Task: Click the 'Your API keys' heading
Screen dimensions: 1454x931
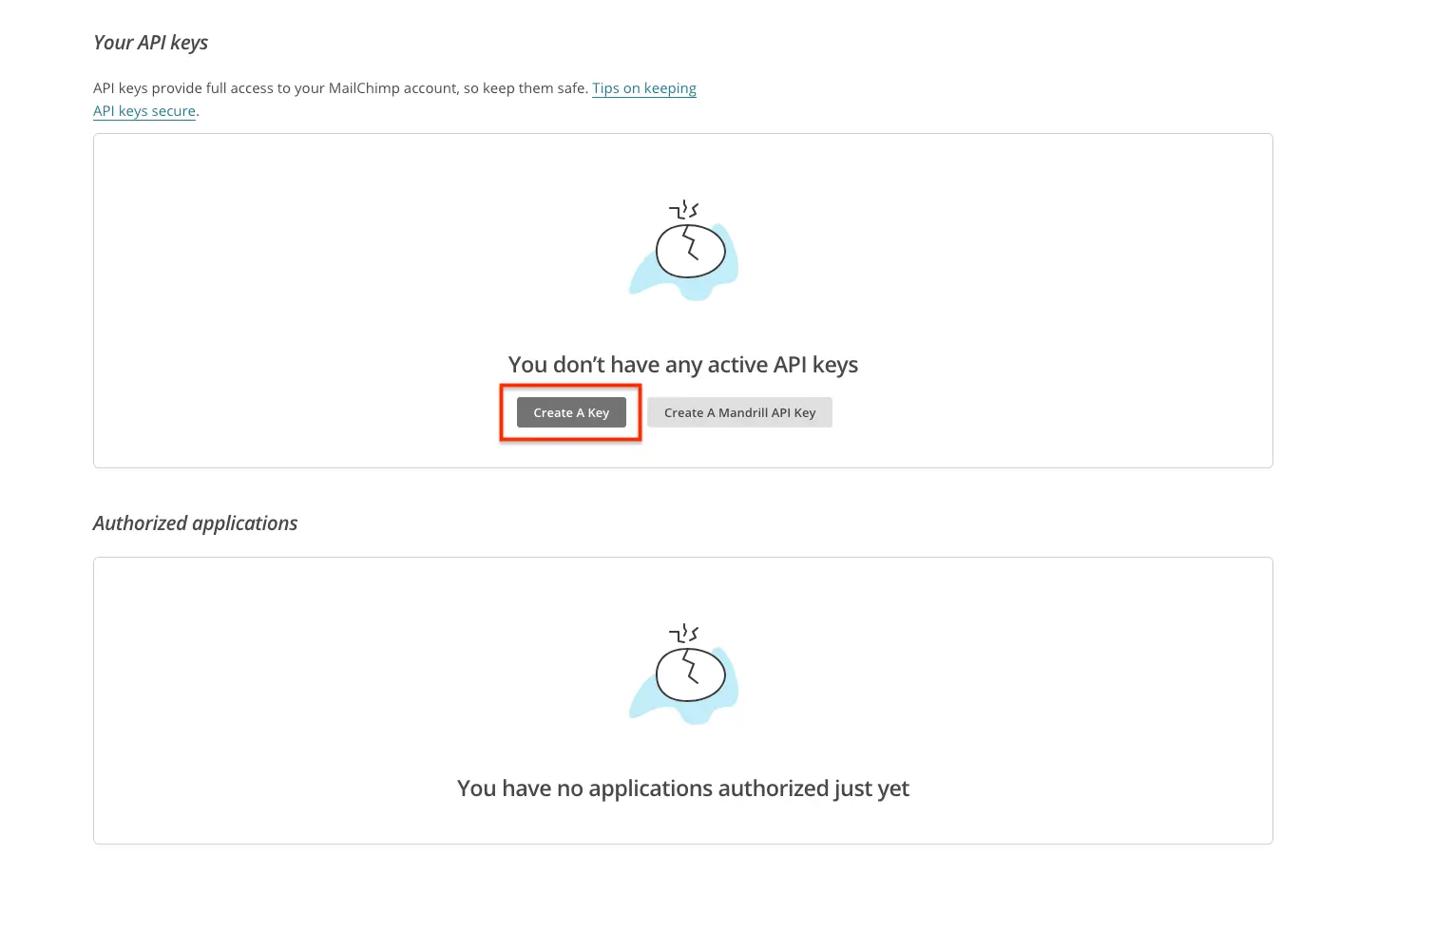Action: 150,43
